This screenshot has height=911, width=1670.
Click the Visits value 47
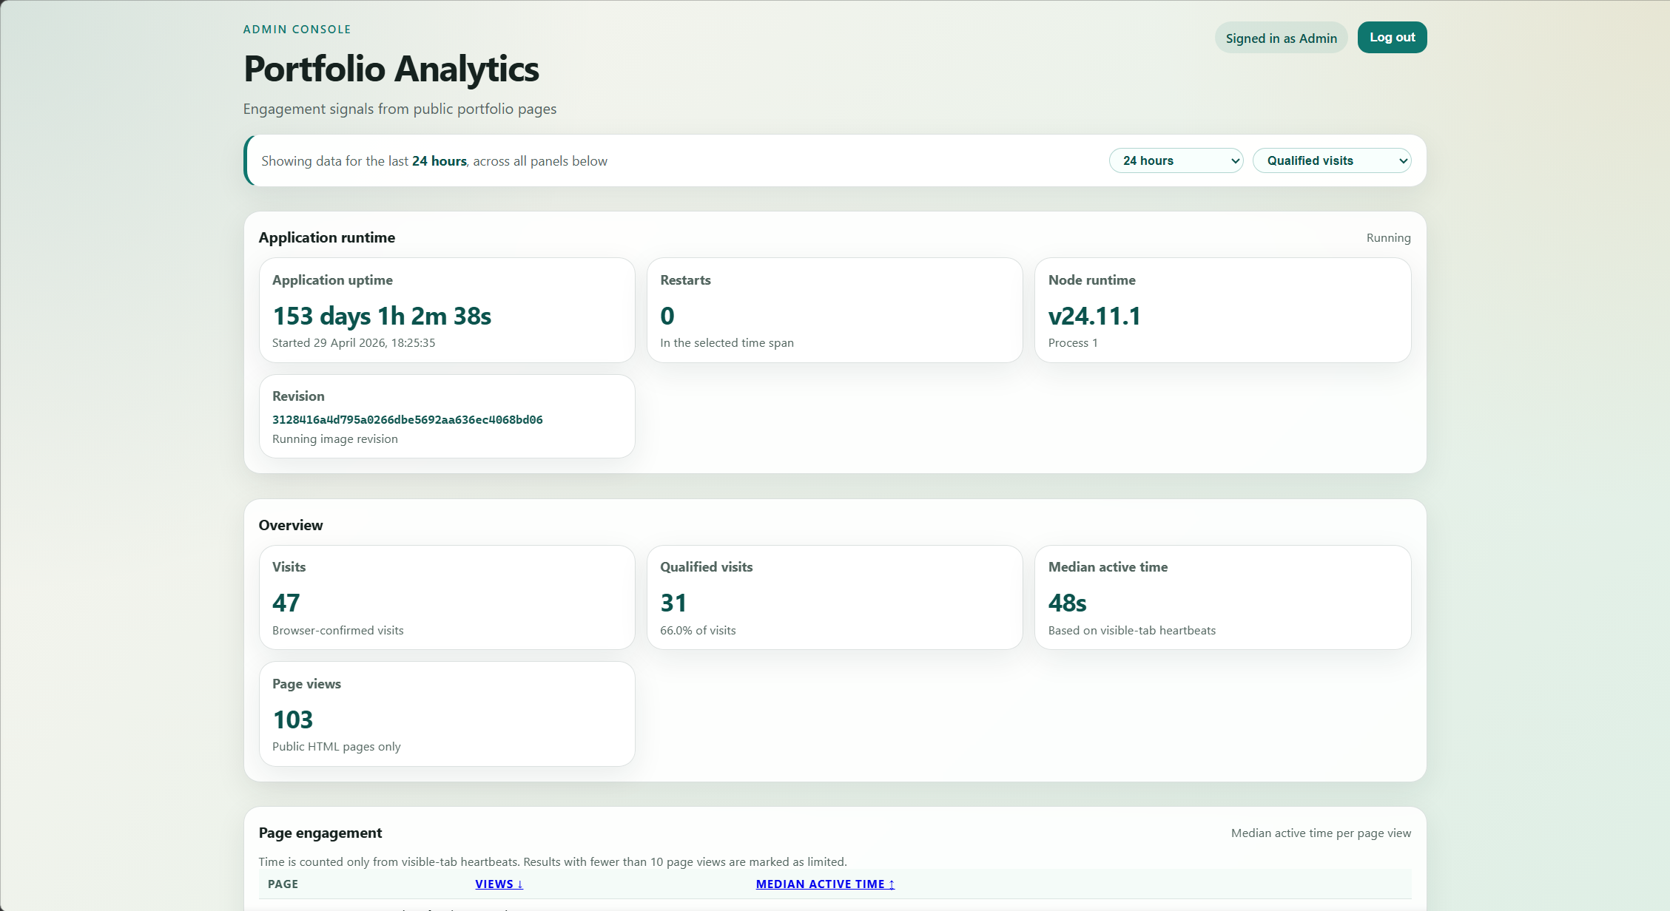click(286, 603)
